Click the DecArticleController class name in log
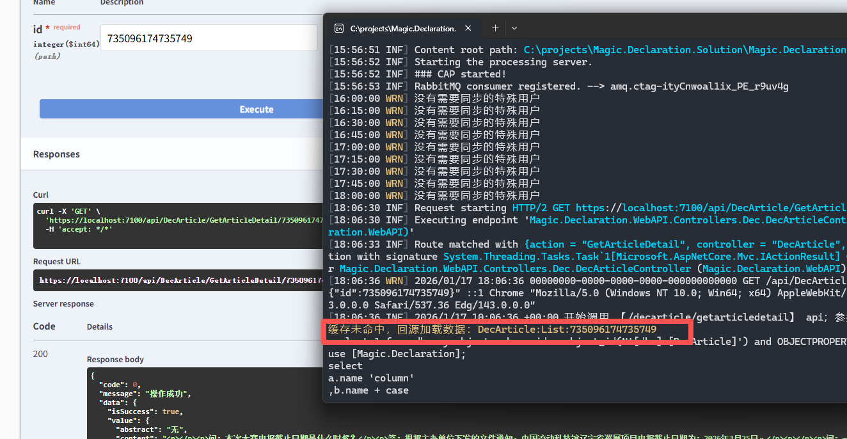Screen dimensions: 847x439 pos(516,269)
